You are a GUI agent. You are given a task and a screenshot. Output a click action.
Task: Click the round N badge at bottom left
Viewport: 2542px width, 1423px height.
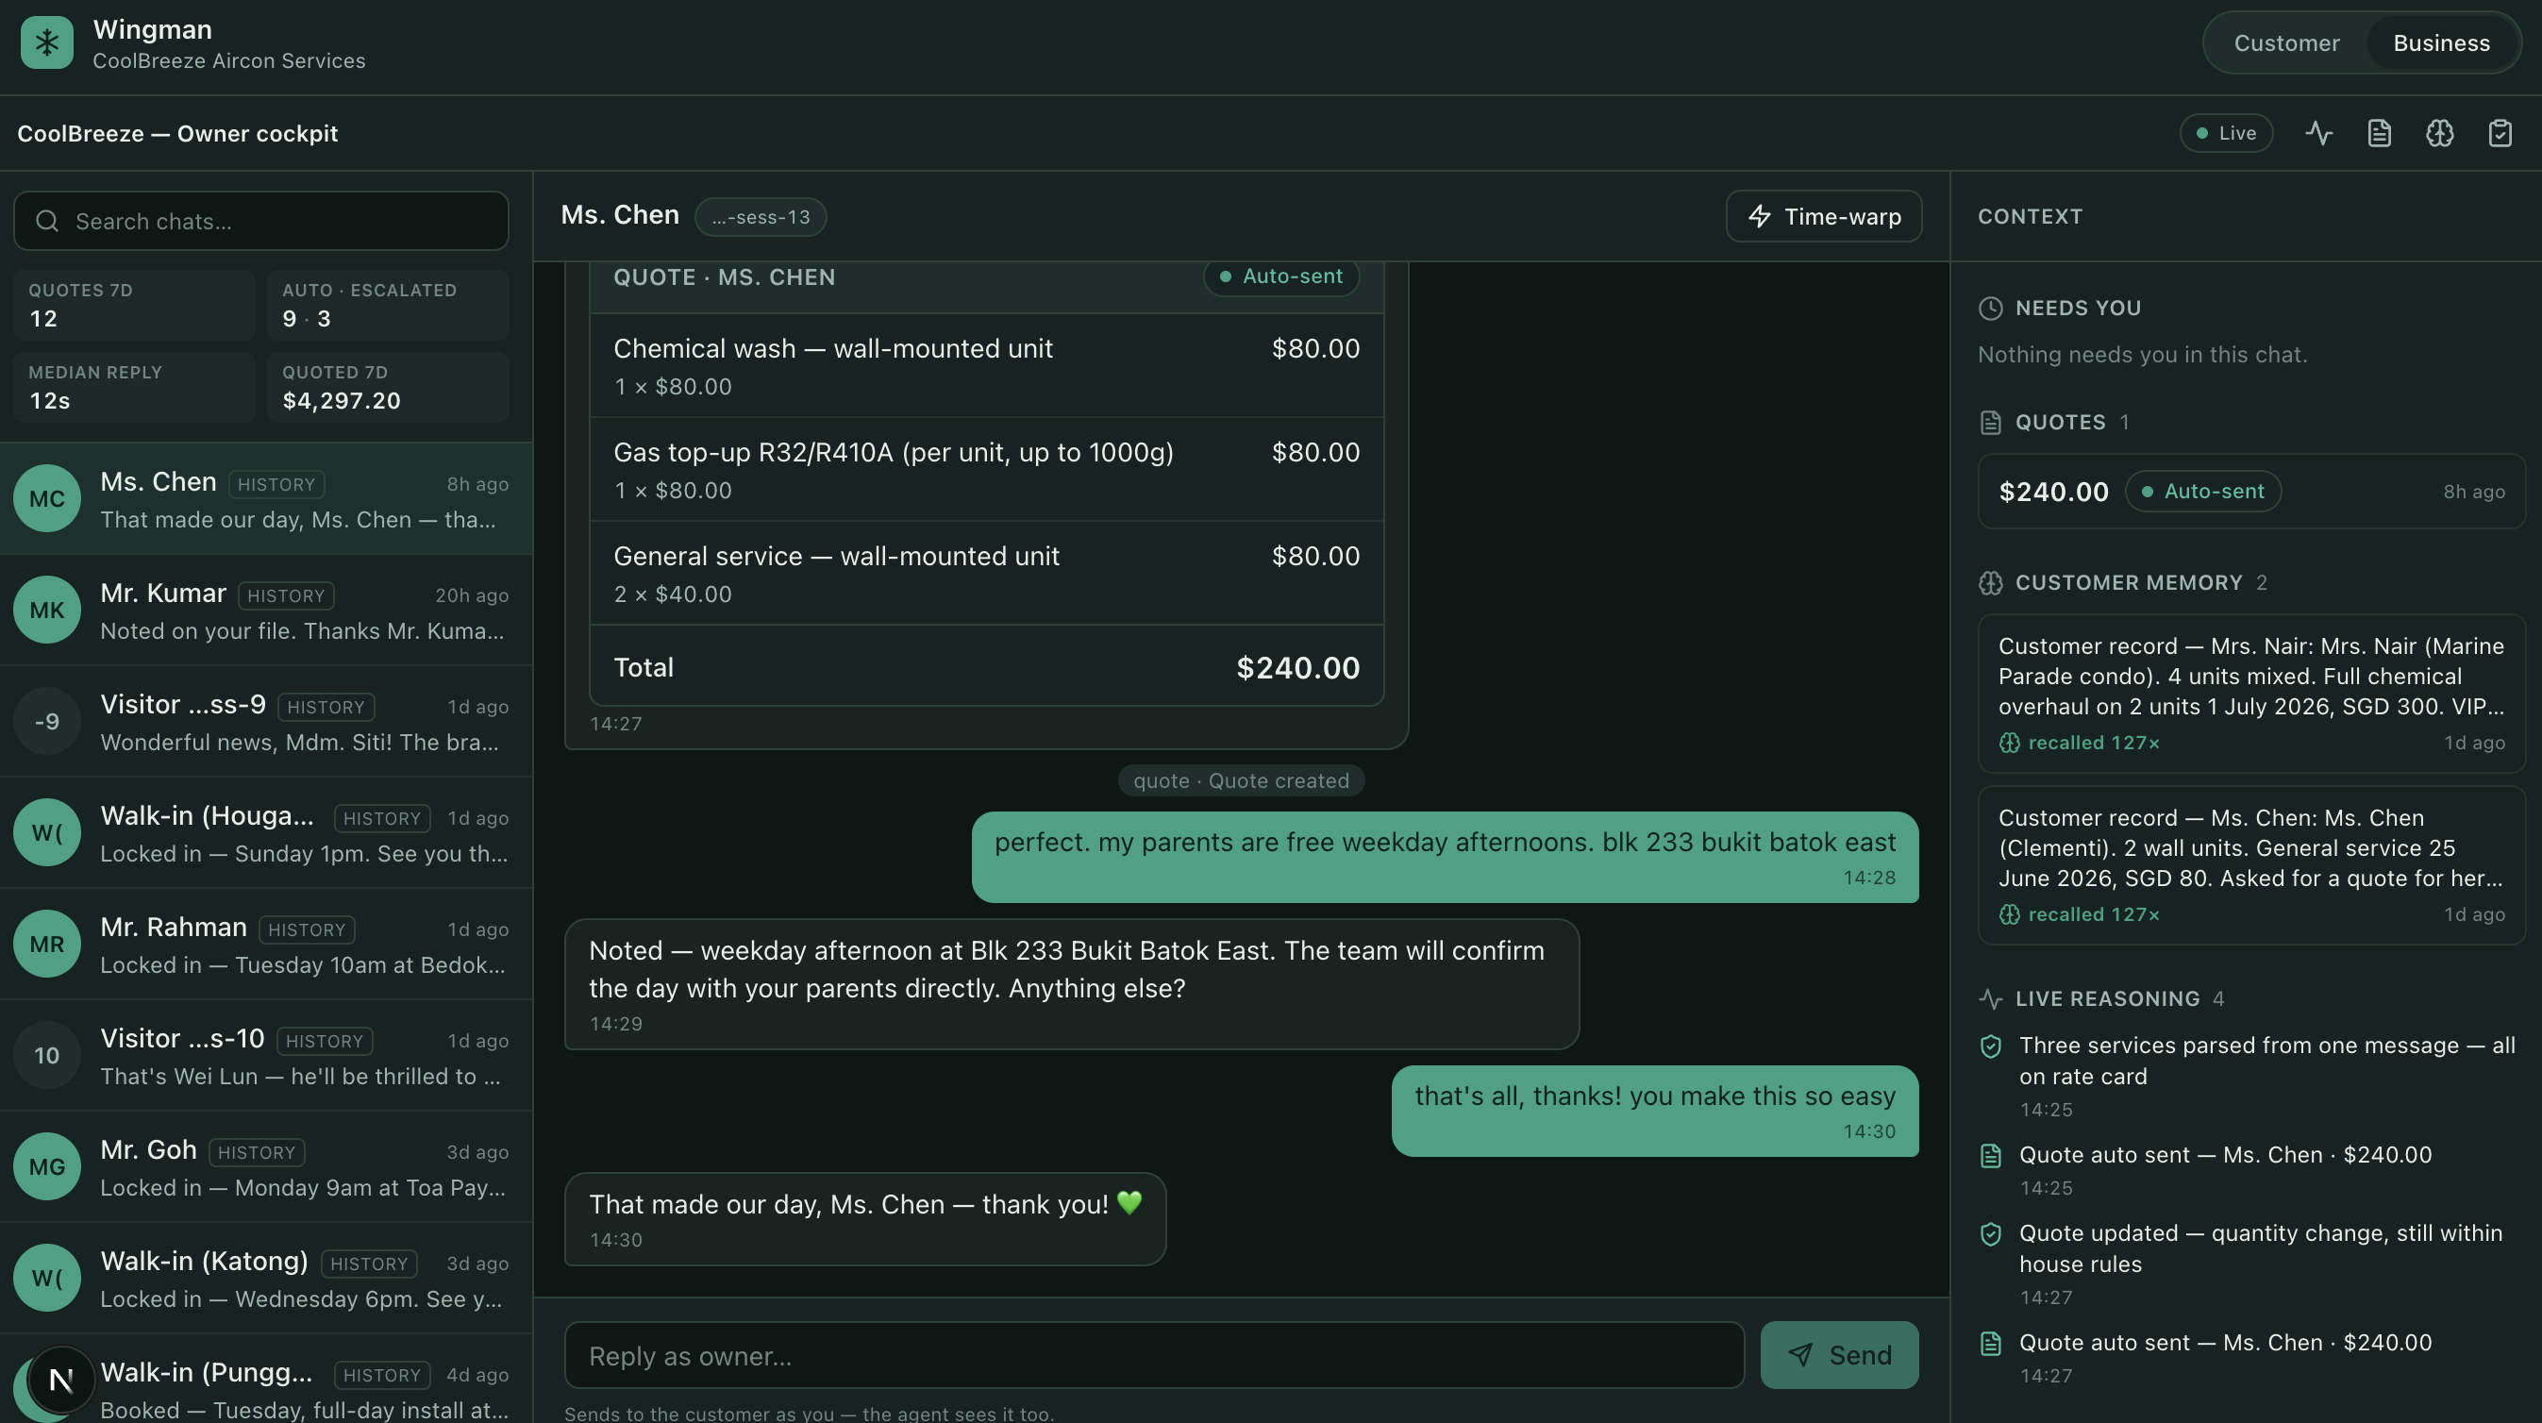coord(61,1380)
